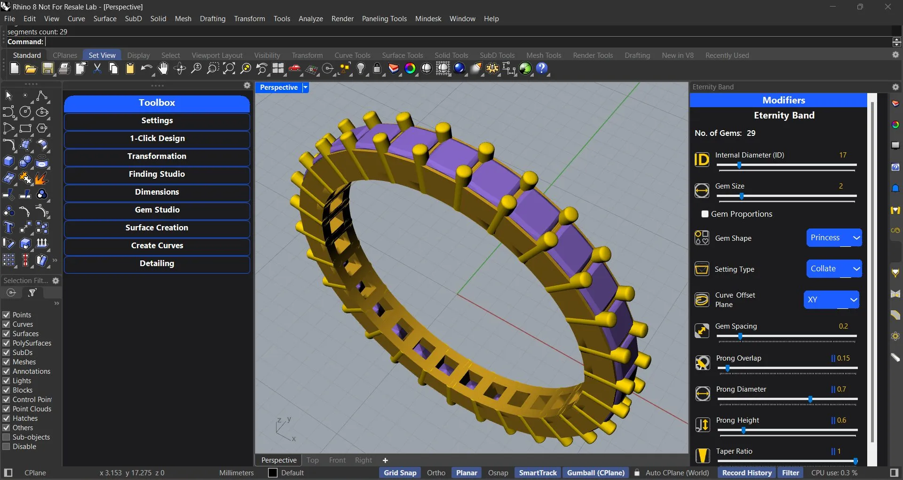Select the Box tool in the left sidebar
903x480 pixels.
click(x=8, y=161)
